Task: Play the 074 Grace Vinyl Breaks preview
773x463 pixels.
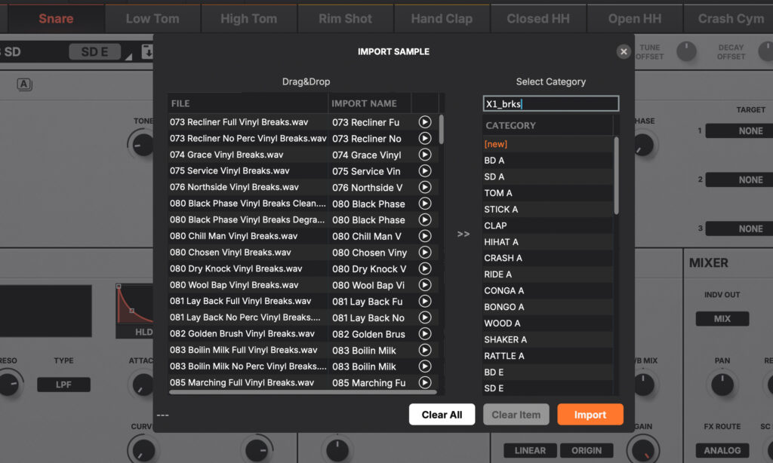Action: coord(424,155)
